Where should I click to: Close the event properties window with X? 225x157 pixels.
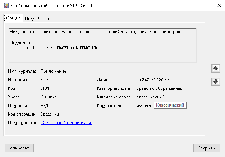[219, 5]
